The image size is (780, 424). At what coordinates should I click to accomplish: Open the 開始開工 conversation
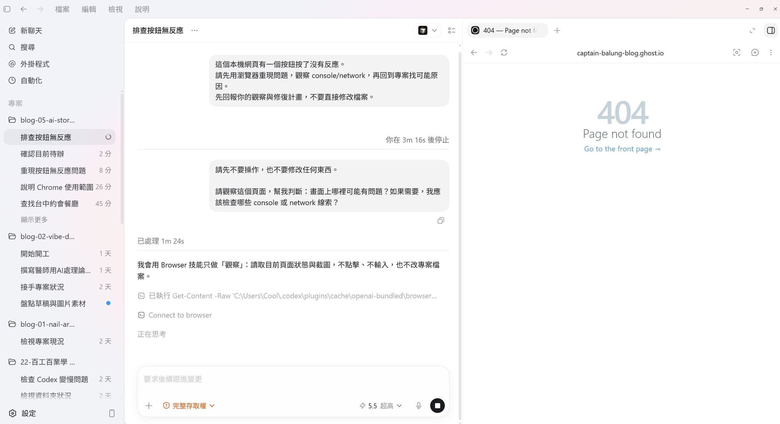[x=60, y=254]
